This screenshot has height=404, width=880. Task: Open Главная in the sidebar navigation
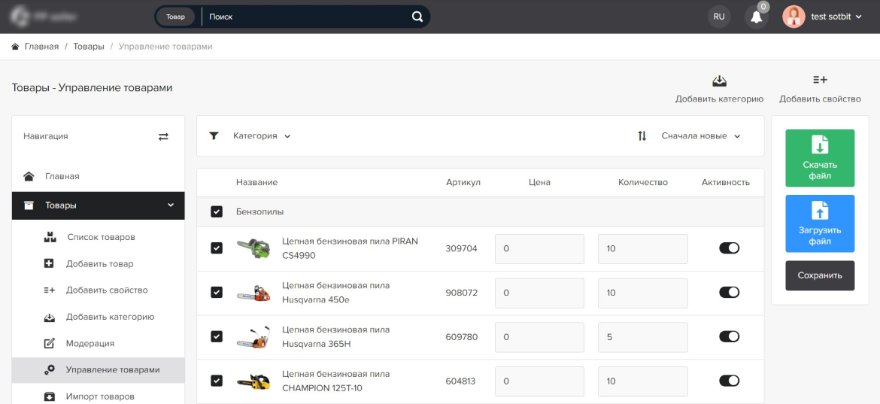click(x=99, y=176)
